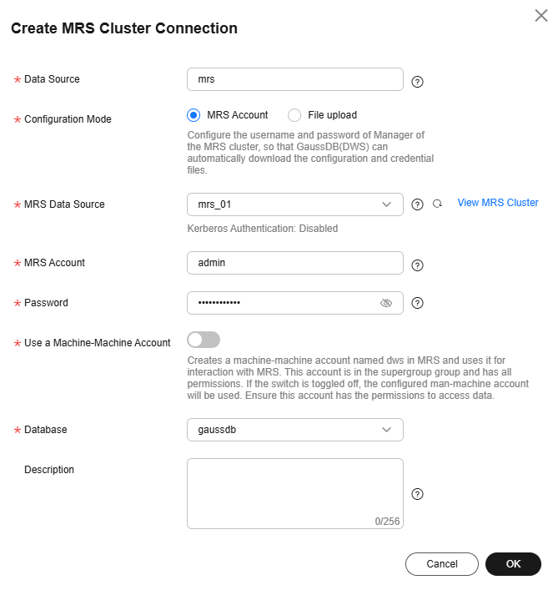The image size is (553, 590).
Task: Click help icon next to Data Source field
Action: 417,82
